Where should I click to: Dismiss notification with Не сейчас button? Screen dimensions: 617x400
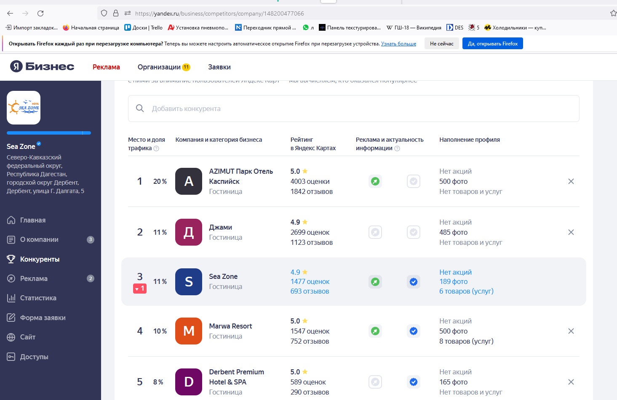(442, 44)
